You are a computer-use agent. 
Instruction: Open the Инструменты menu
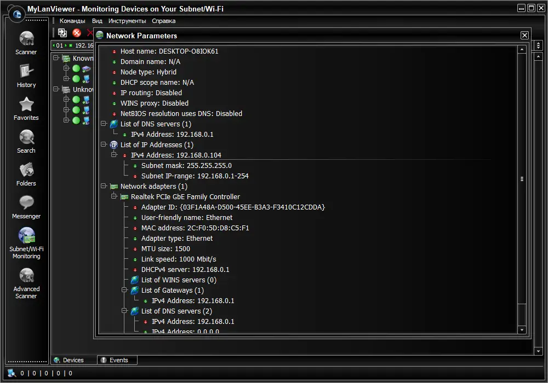pos(127,21)
